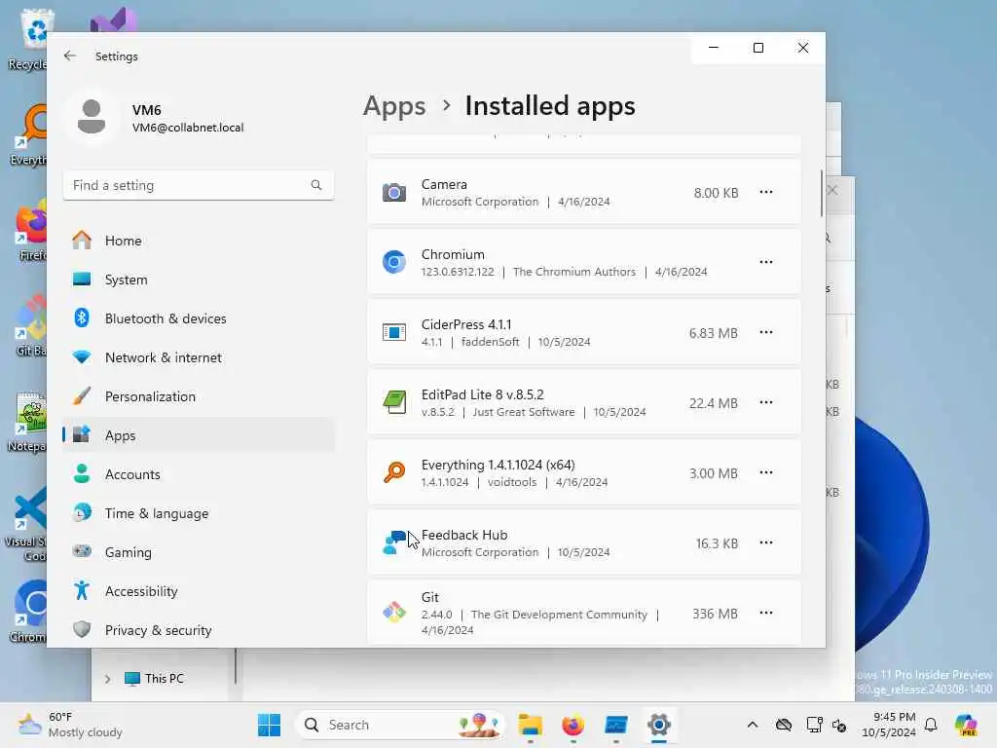997x748 pixels.
Task: Click the VM6@collabnet.local account email
Action: 188,128
